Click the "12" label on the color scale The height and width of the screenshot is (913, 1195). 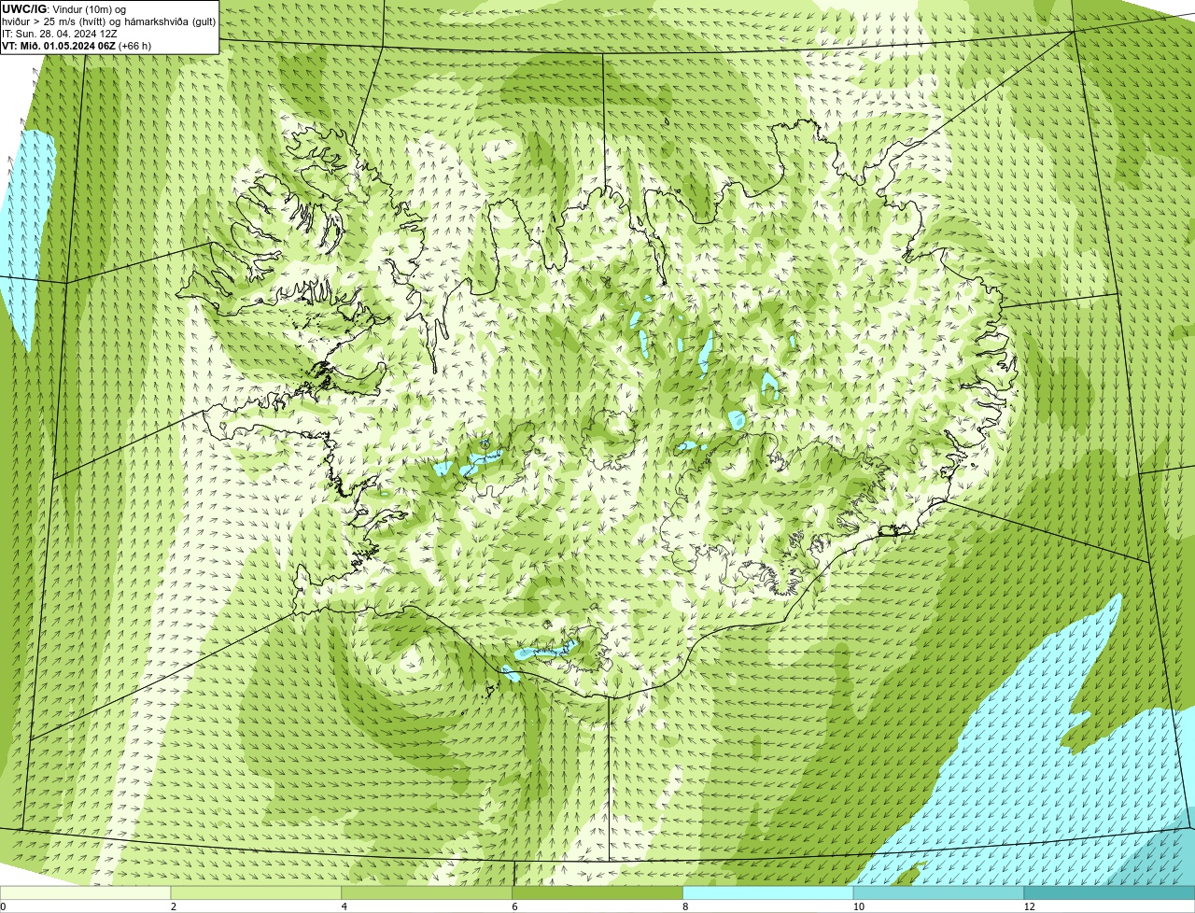click(x=1029, y=906)
